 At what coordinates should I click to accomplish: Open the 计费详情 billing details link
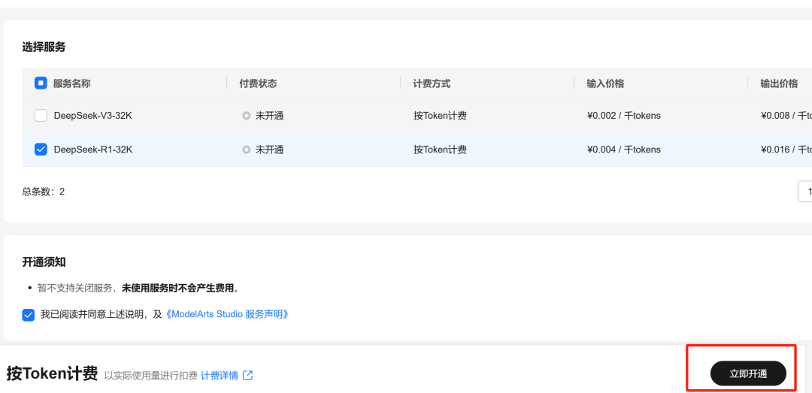click(220, 376)
